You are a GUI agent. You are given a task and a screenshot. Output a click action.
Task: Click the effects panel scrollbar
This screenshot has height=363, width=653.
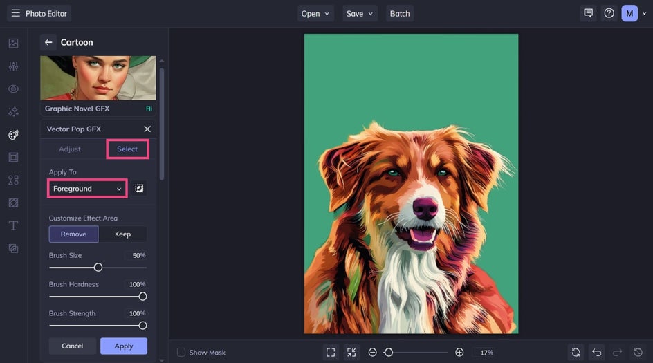[162, 124]
